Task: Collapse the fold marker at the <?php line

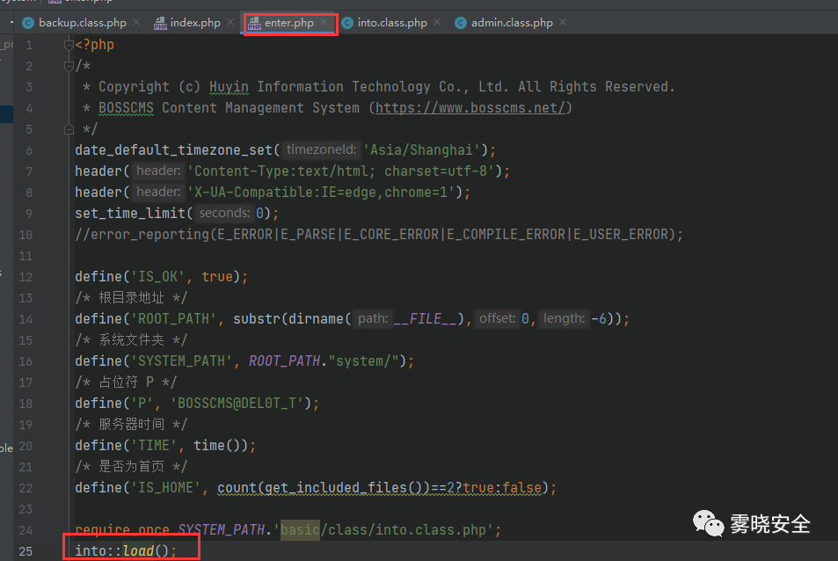Action: pyautogui.click(x=69, y=45)
